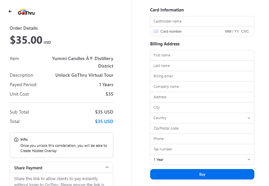Click the Info circle icon
Viewport: 269px width, 186px height.
pyautogui.click(x=16, y=140)
